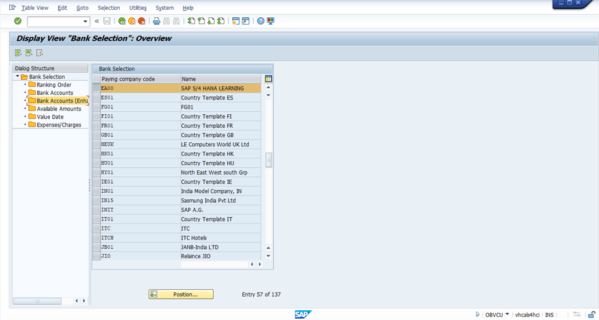The height and width of the screenshot is (320, 599).
Task: Jump to Last Page icon
Action: point(221,21)
